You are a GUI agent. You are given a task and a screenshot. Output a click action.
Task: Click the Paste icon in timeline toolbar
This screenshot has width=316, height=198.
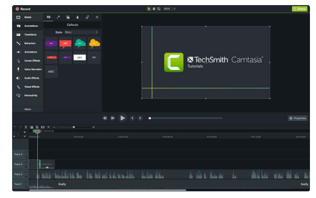37,127
